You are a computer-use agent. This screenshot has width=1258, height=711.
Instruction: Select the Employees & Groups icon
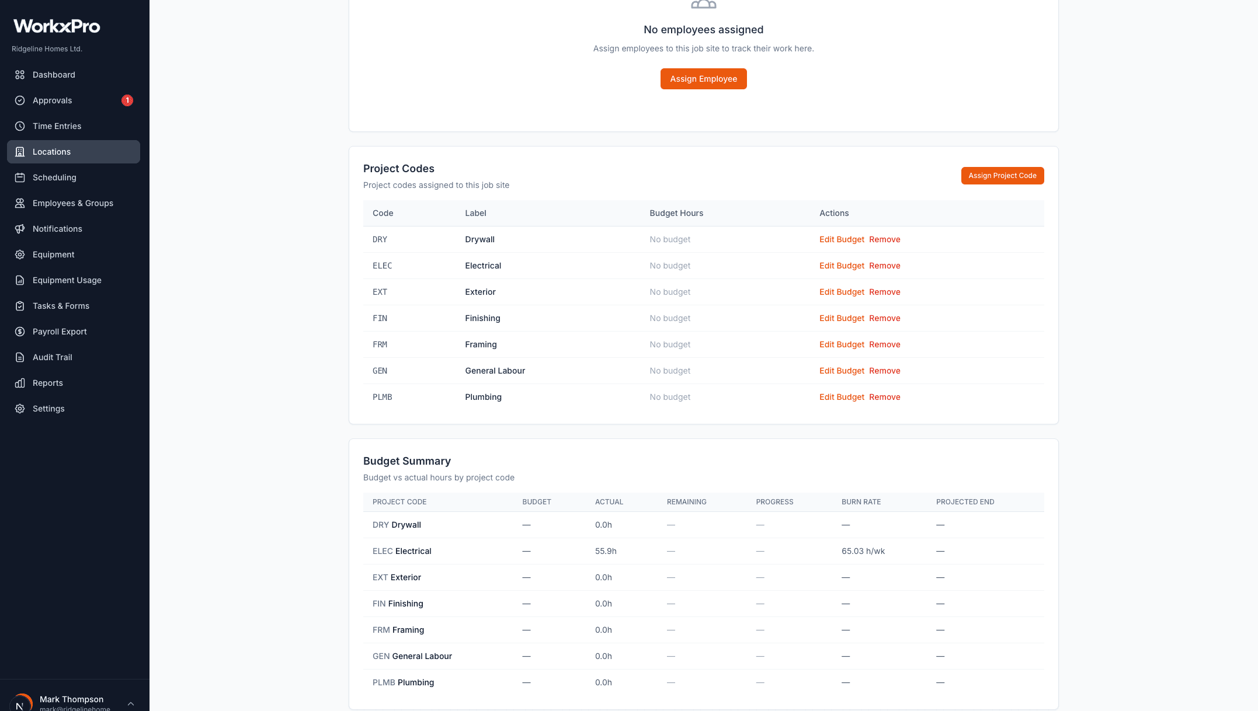tap(19, 203)
